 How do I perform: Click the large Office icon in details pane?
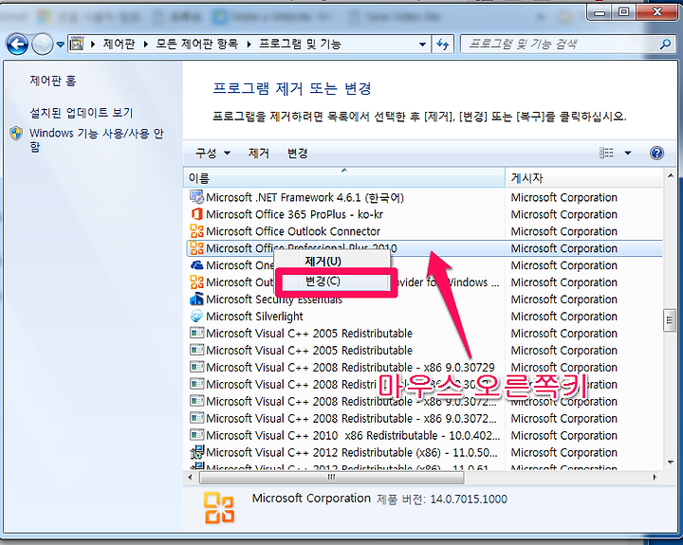[x=219, y=508]
